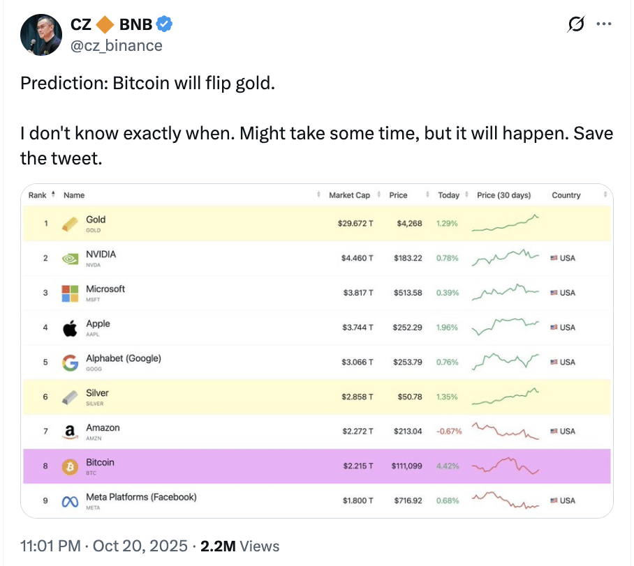Click the Bitcoin logo icon
Image resolution: width=634 pixels, height=566 pixels.
[70, 466]
